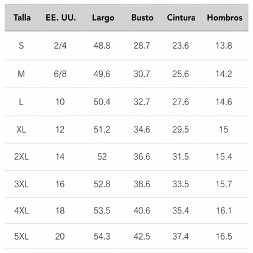Screen dimensions: 253x253
Task: Select the 5XL size row label
Action: [x=21, y=237]
